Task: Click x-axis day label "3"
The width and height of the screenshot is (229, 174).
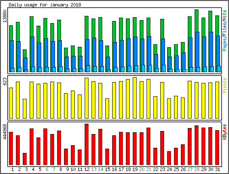Action: pyautogui.click(x=26, y=169)
